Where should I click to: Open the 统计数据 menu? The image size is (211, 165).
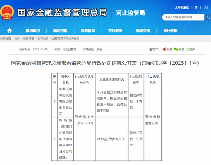pos(170,31)
